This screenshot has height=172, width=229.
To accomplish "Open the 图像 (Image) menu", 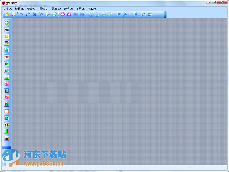I will click(x=44, y=9).
